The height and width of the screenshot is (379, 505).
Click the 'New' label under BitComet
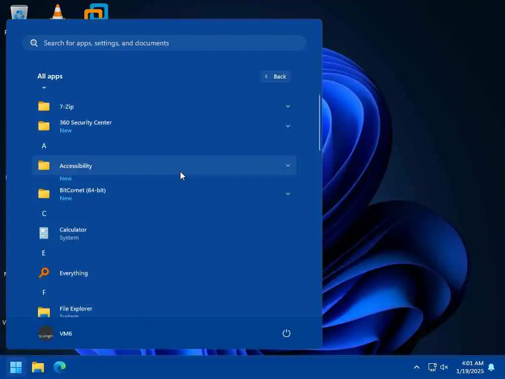coord(66,198)
